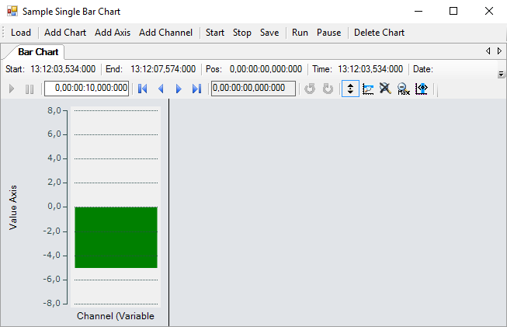Image resolution: width=507 pixels, height=327 pixels.
Task: Jump to the first position with skip-to-start icon
Action: click(143, 89)
